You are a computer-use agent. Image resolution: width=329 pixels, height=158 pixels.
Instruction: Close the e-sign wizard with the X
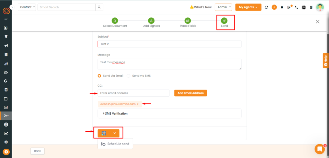click(318, 22)
